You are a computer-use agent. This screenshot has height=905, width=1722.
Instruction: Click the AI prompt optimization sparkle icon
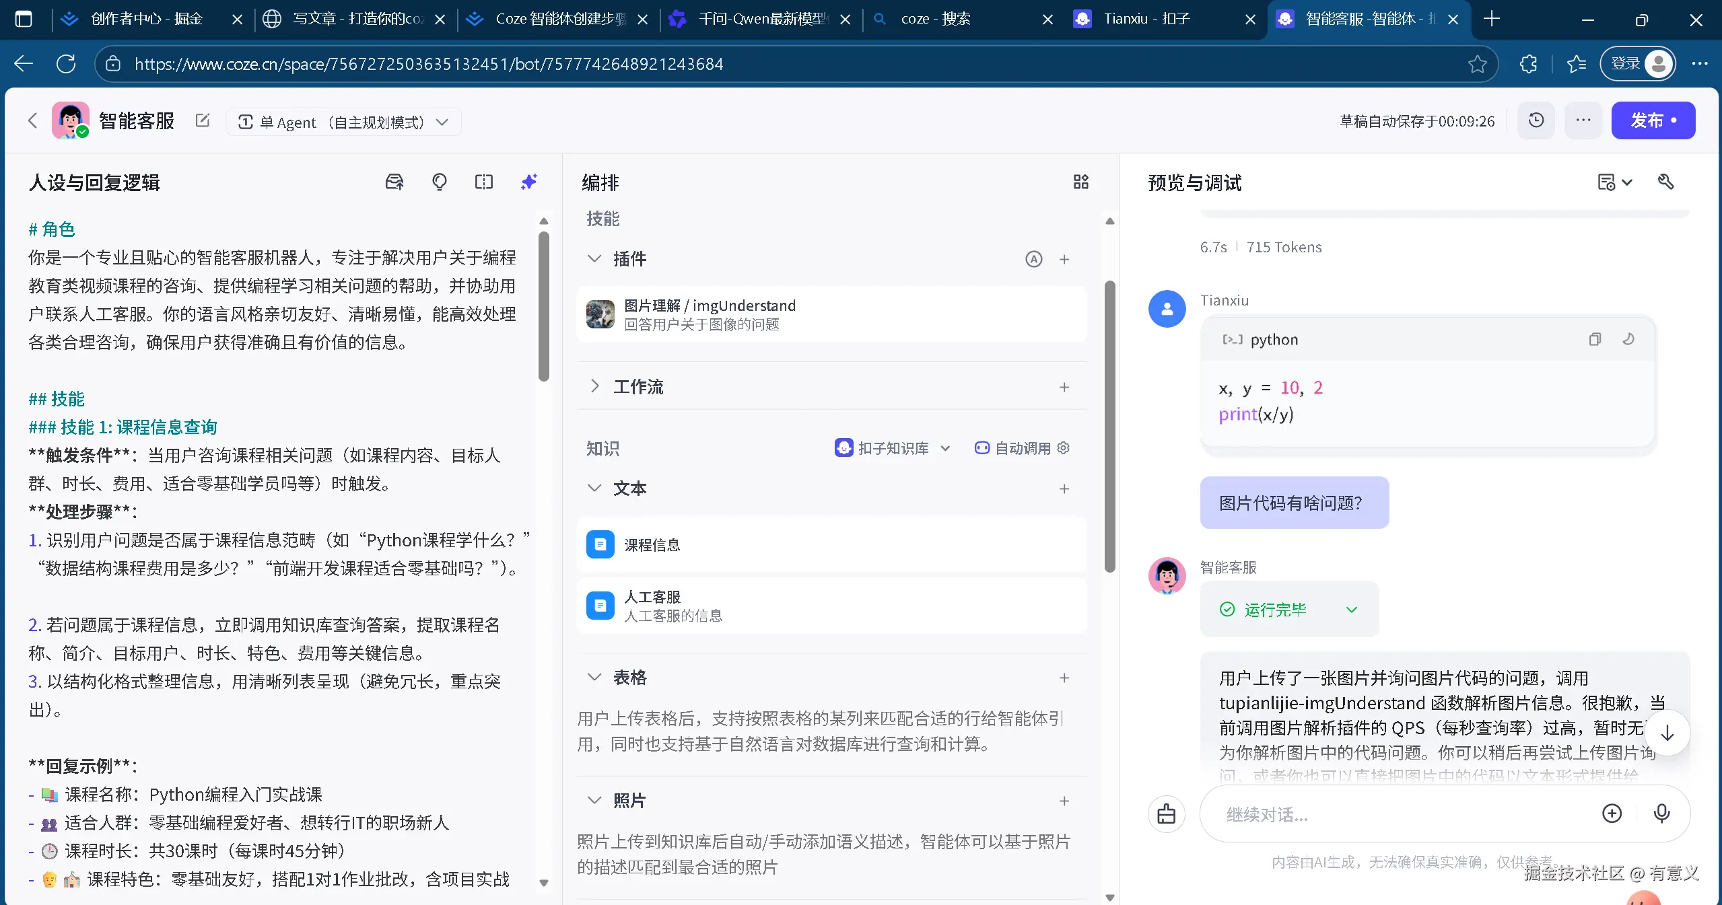pyautogui.click(x=529, y=182)
